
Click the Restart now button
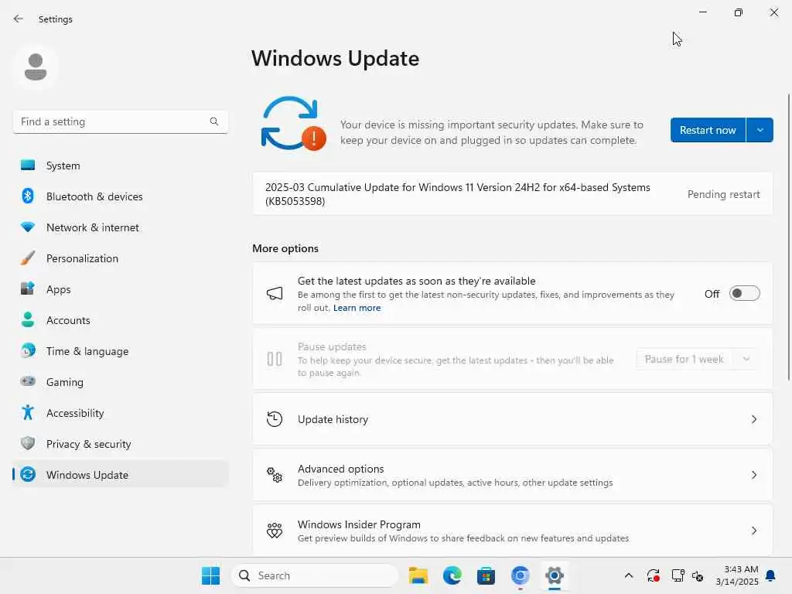[x=708, y=130]
